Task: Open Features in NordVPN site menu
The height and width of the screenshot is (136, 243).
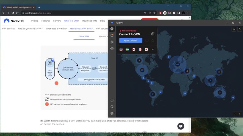Action: 46,21
